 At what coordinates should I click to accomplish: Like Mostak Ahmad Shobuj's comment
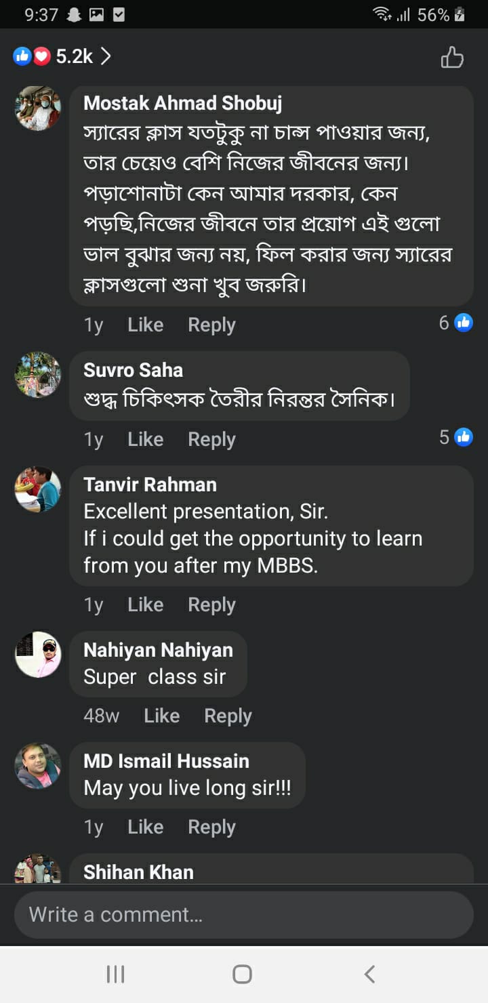coord(145,325)
